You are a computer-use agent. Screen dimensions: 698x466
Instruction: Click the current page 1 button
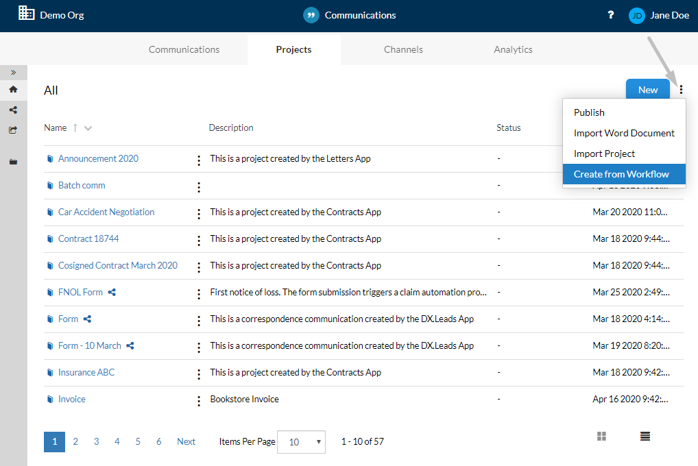[x=54, y=442]
